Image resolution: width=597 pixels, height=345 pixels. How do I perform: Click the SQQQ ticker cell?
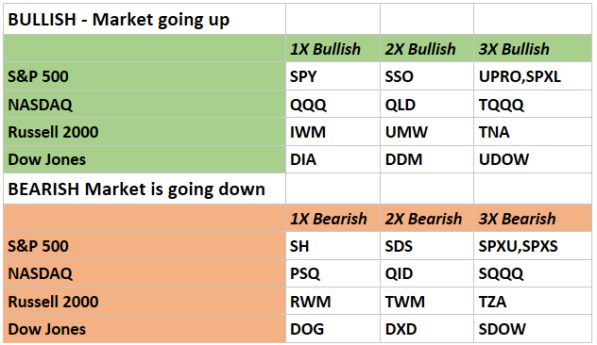(x=533, y=273)
